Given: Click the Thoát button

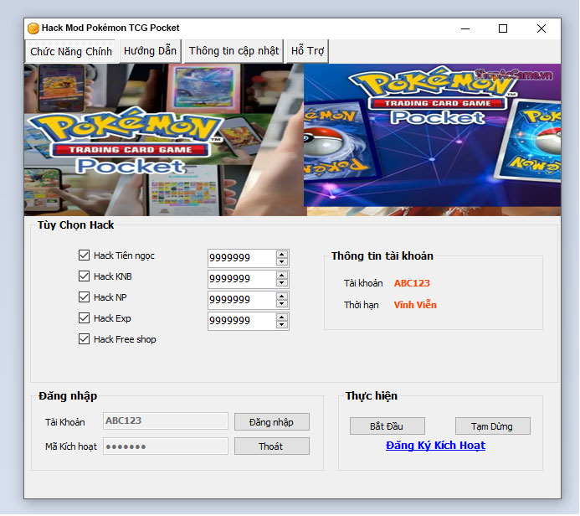Looking at the screenshot, I should [x=271, y=446].
